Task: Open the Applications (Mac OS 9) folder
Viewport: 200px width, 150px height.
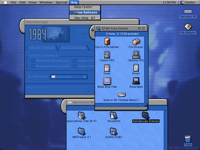Action: (81, 115)
